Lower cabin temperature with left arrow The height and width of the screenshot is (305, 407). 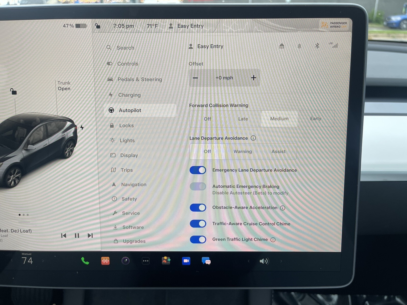coord(11,261)
